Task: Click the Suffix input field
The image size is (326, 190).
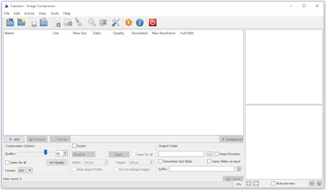Action: (202, 169)
